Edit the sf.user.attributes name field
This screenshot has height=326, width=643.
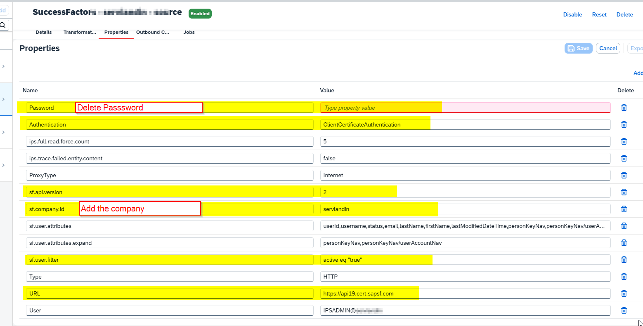click(170, 226)
